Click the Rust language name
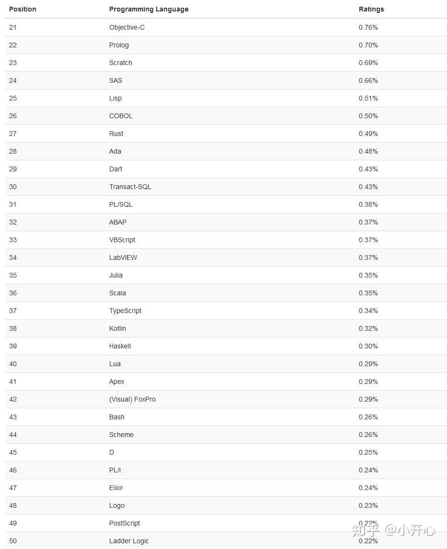This screenshot has height=549, width=447. pos(116,134)
